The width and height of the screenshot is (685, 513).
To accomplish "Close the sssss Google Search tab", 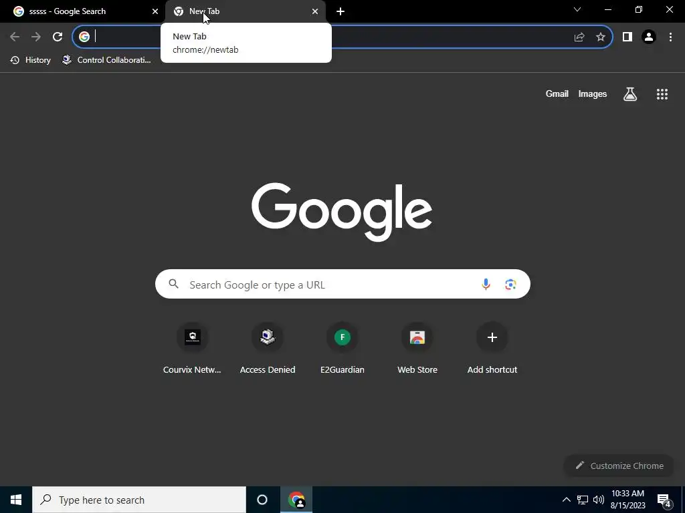I will click(x=155, y=11).
